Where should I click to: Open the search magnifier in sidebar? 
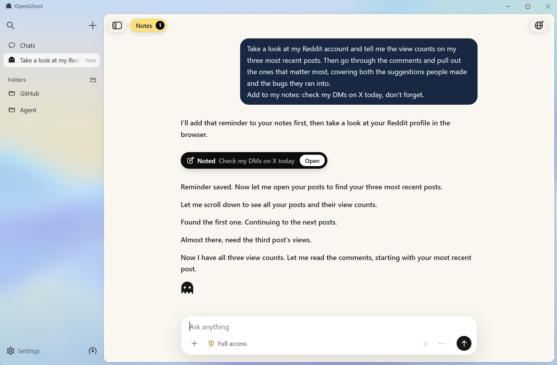pyautogui.click(x=11, y=25)
